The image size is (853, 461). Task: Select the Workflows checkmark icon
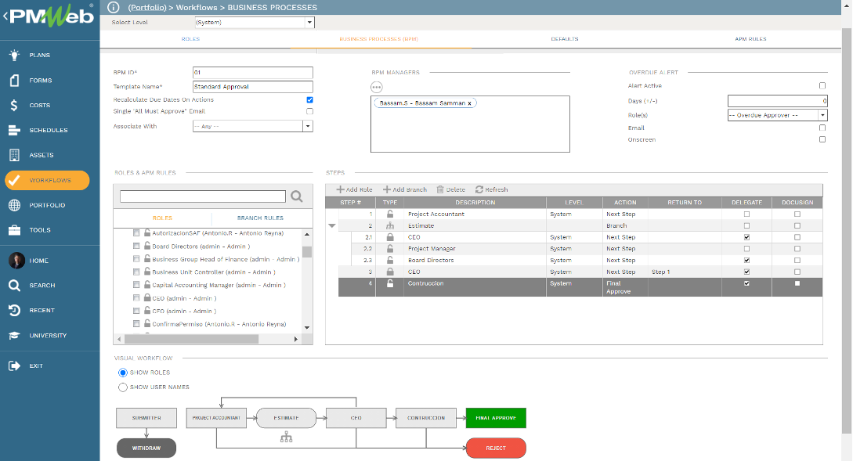pos(15,180)
